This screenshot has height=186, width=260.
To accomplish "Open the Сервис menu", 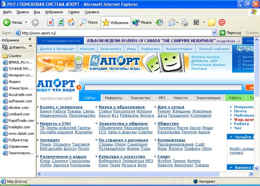I will (74, 12).
